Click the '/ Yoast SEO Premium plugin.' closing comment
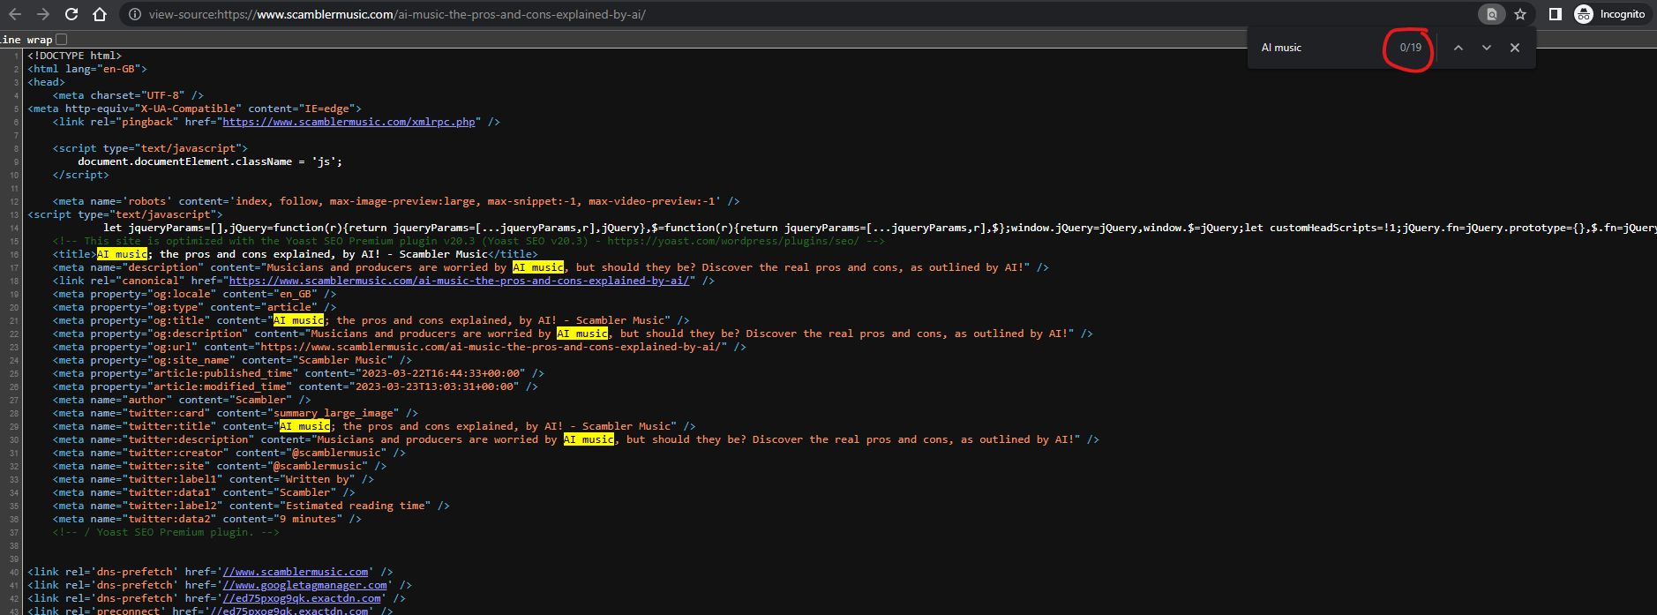 [166, 532]
